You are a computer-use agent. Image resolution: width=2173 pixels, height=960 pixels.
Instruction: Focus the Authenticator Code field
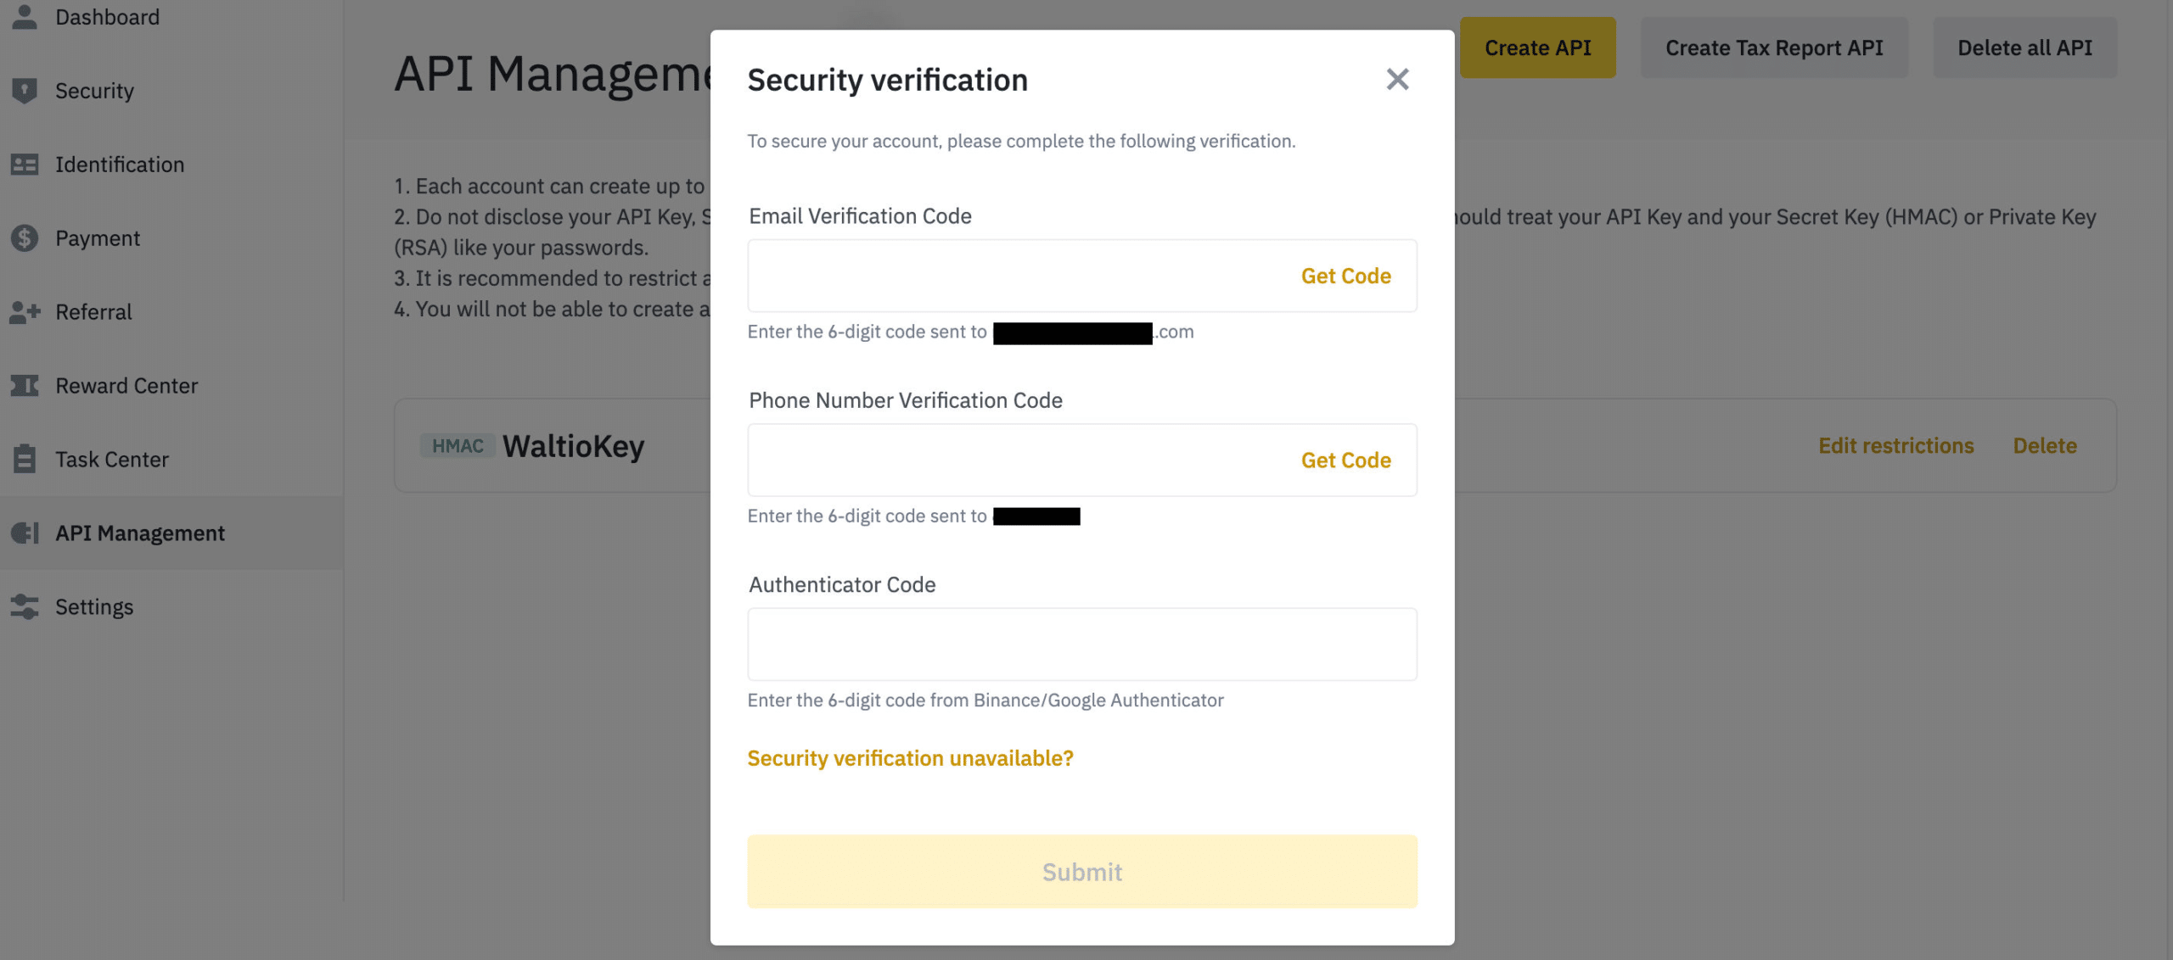pyautogui.click(x=1081, y=645)
